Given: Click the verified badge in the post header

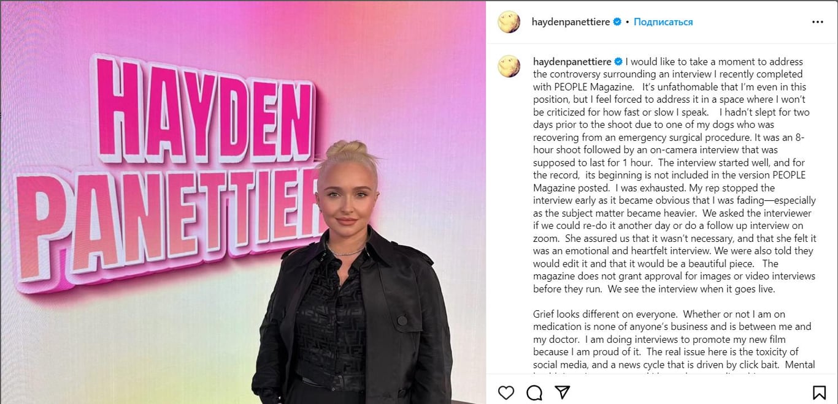Looking at the screenshot, I should (x=618, y=22).
